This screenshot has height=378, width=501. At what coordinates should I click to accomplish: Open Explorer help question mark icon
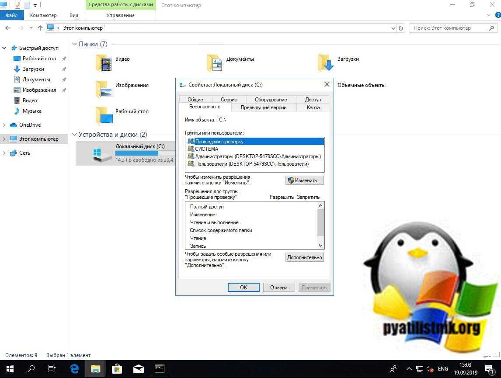click(x=498, y=15)
